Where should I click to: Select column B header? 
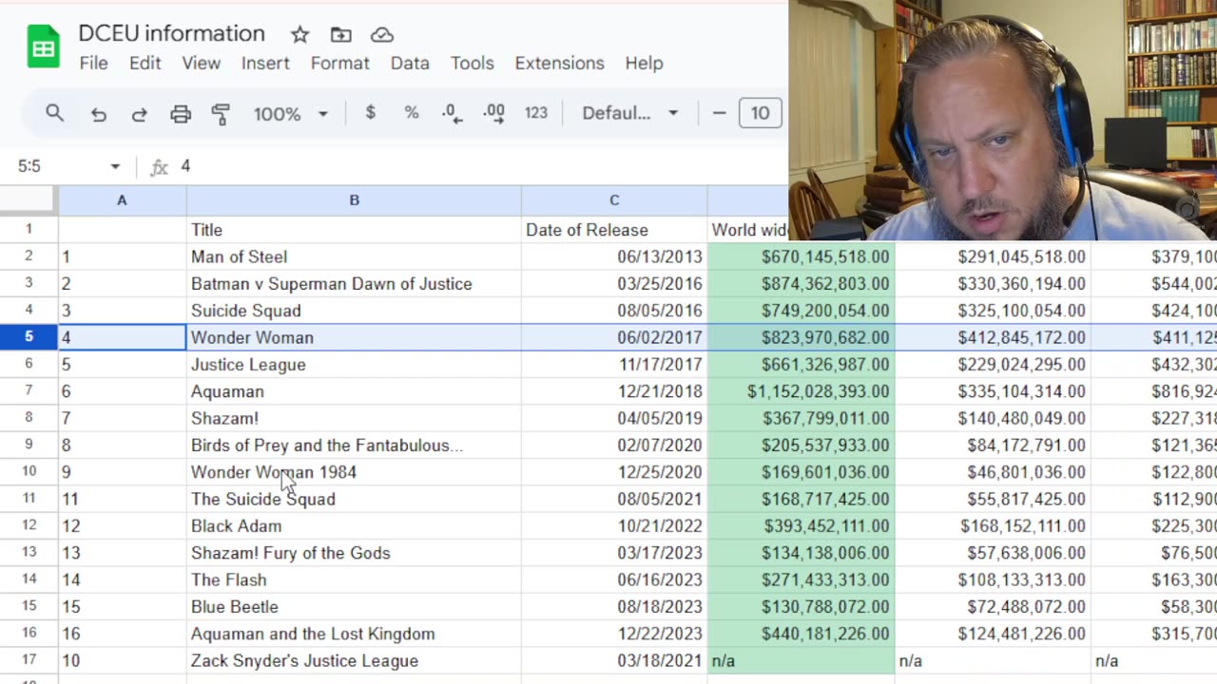[354, 200]
